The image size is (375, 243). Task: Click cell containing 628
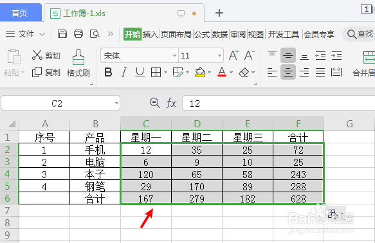point(298,199)
